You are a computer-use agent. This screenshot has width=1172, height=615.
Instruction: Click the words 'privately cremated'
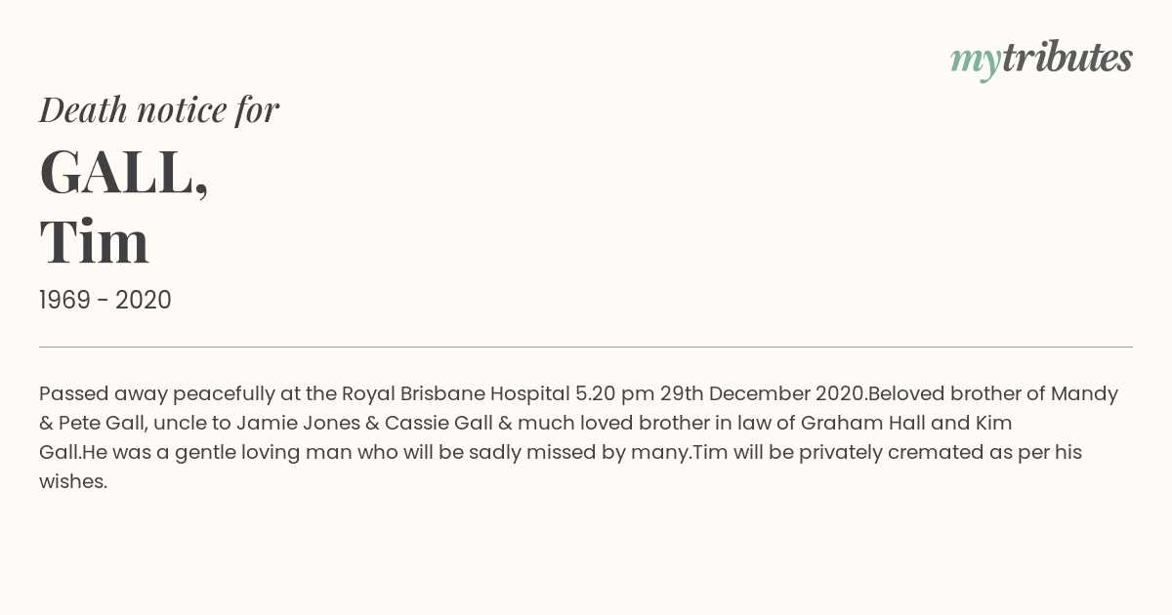coord(887,453)
